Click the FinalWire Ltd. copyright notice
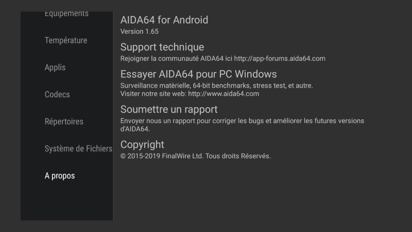Screen dimensions: 412x232 [196, 156]
